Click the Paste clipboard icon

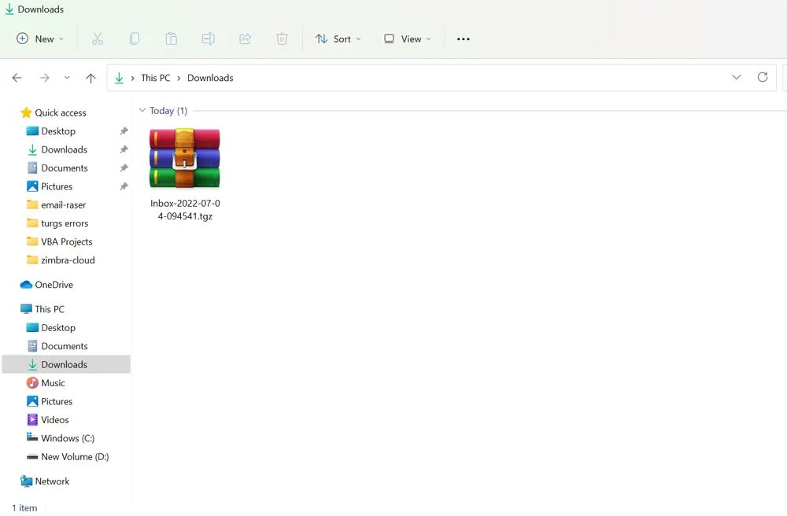171,39
